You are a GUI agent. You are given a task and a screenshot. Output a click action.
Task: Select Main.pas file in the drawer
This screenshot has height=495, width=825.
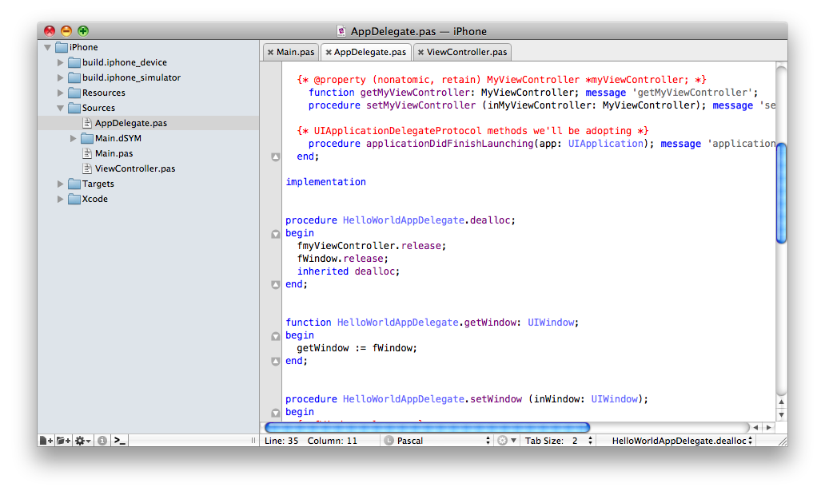(114, 153)
